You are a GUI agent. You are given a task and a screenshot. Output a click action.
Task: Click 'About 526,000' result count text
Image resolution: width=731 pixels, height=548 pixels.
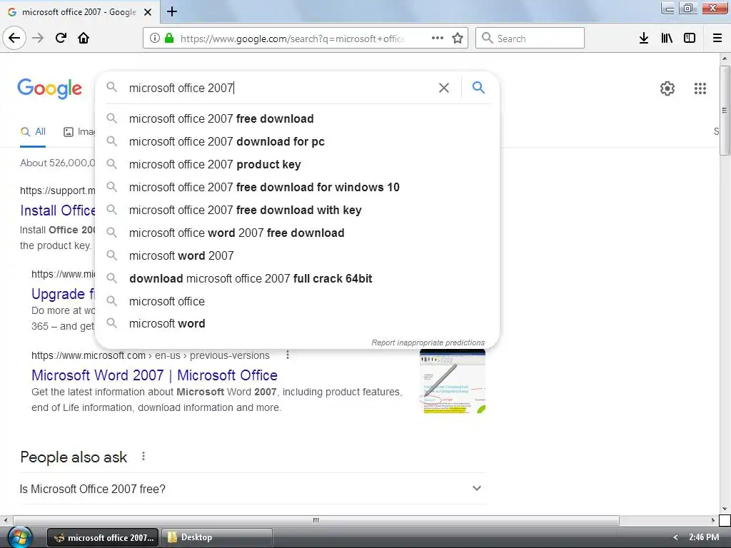(57, 163)
